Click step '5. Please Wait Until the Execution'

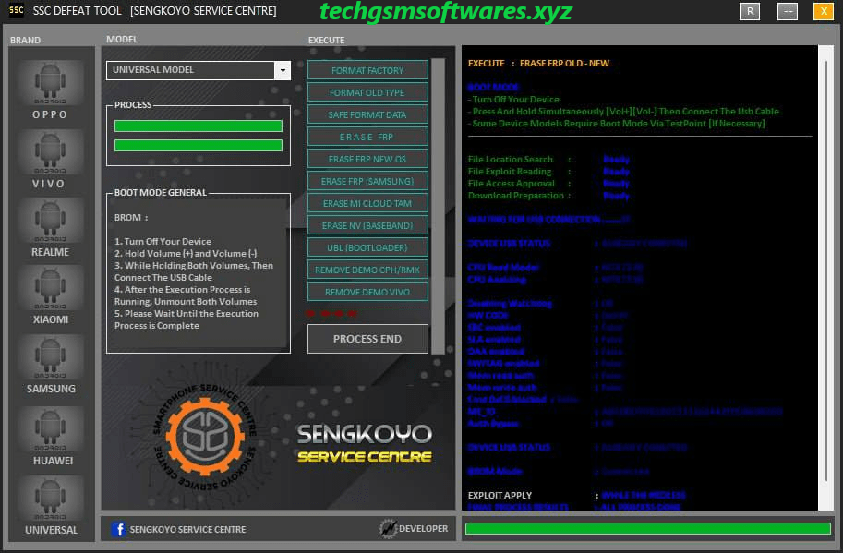186,314
